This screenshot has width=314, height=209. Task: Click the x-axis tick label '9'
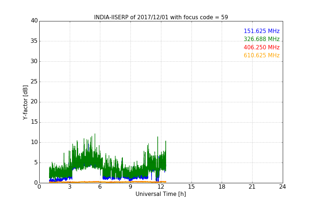click(130, 187)
